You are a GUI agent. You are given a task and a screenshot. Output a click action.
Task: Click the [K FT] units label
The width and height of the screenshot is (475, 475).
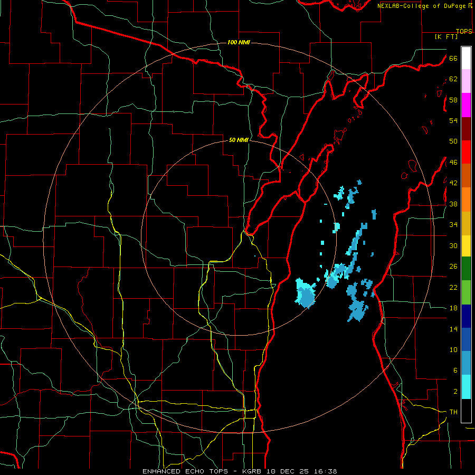pyautogui.click(x=446, y=36)
